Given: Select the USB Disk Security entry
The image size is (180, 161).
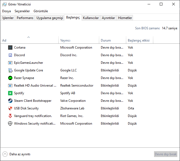Looking at the screenshot, I should [x=26, y=108].
